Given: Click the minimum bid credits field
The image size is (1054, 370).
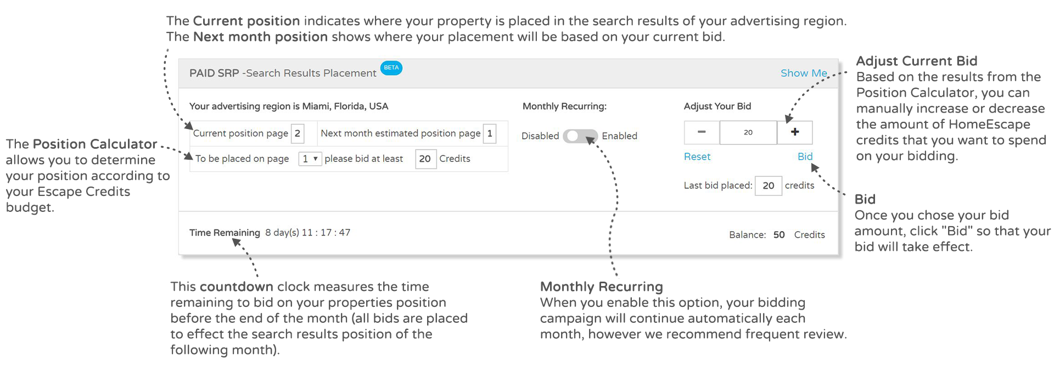Looking at the screenshot, I should (425, 159).
